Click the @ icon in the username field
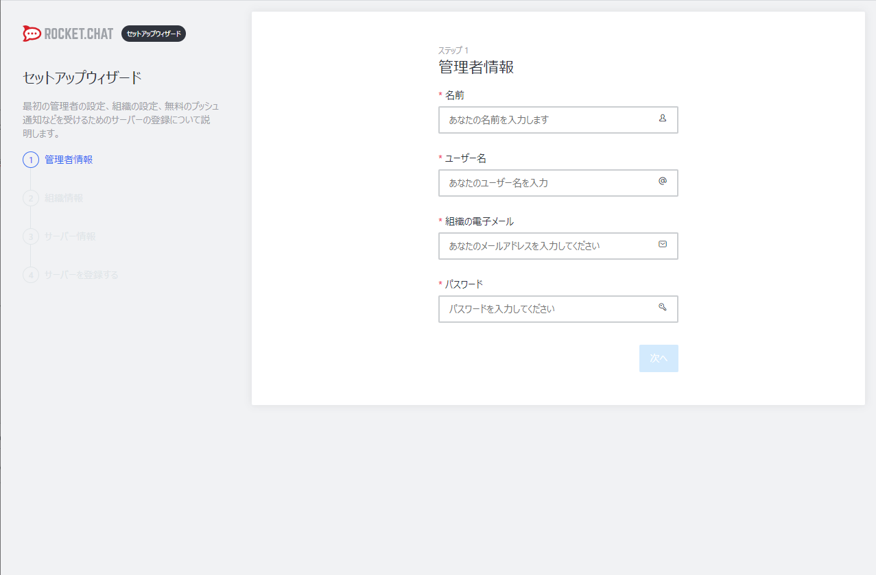This screenshot has height=575, width=876. [x=661, y=181]
